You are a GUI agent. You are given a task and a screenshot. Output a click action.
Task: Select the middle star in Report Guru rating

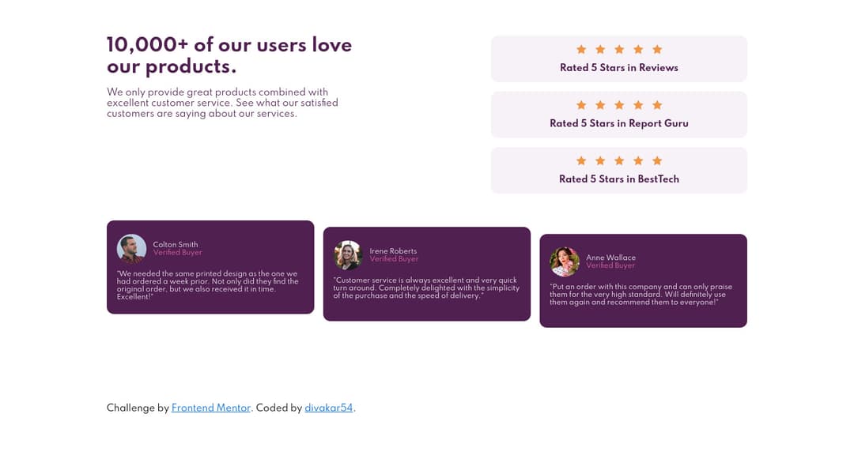(619, 104)
